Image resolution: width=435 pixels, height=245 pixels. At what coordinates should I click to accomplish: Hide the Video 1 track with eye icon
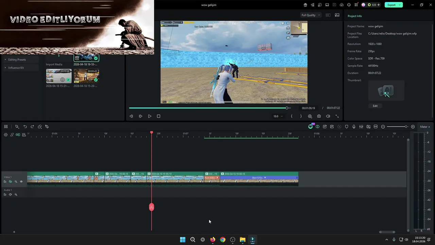(x=21, y=182)
